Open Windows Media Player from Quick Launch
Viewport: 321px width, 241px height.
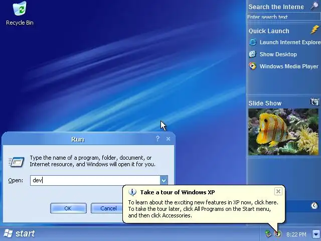coord(284,66)
